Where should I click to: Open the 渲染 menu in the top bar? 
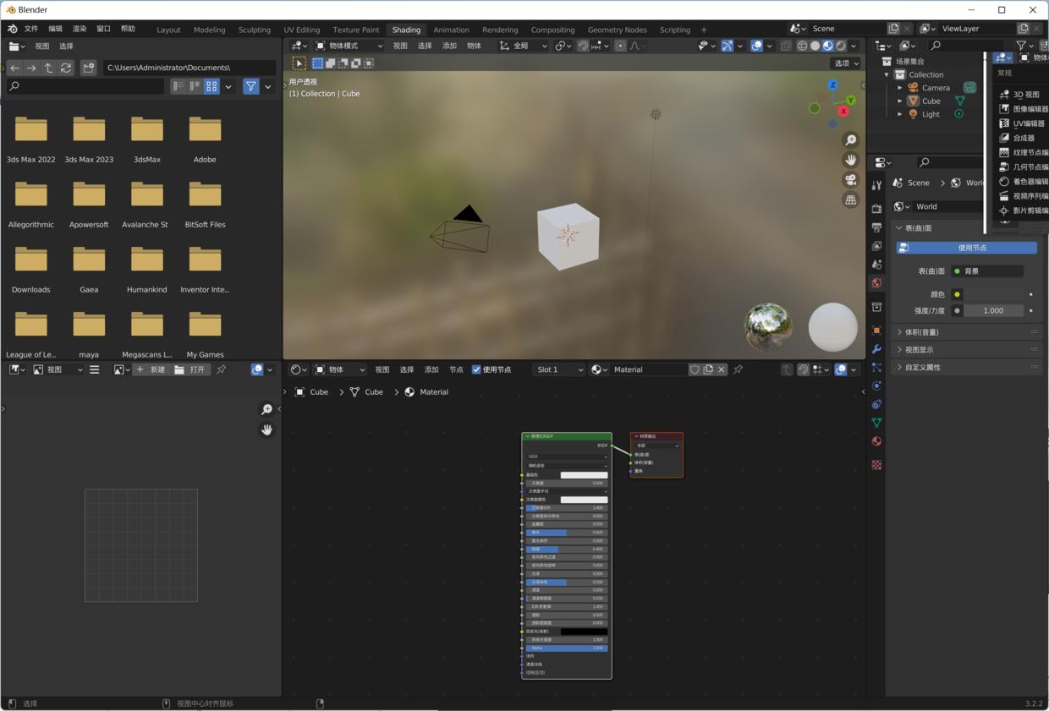pos(79,28)
